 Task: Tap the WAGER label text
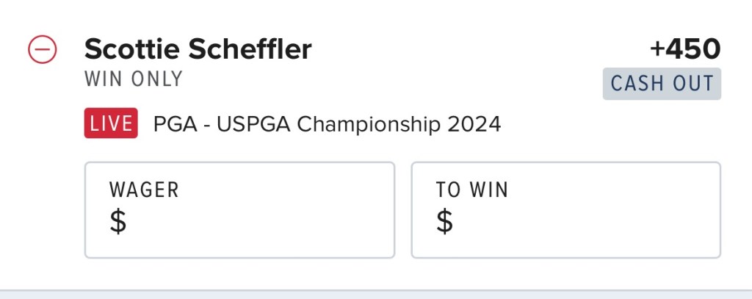tap(144, 190)
